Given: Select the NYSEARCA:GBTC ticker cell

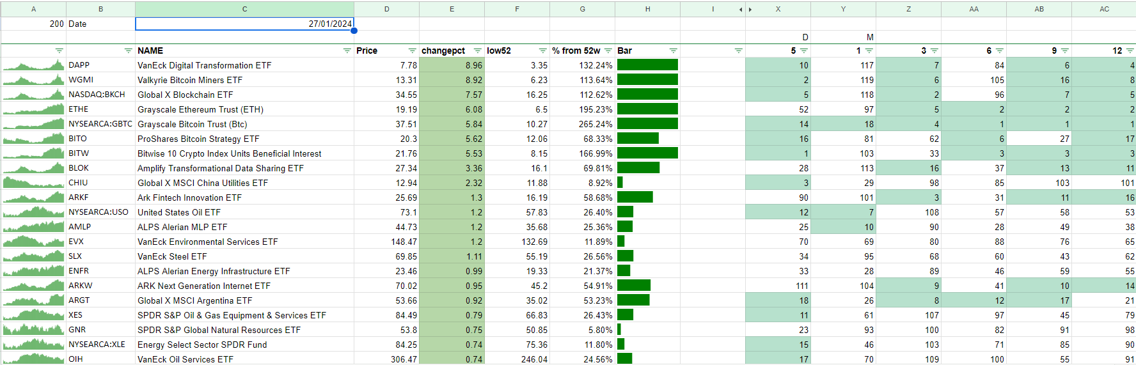Looking at the screenshot, I should [100, 124].
